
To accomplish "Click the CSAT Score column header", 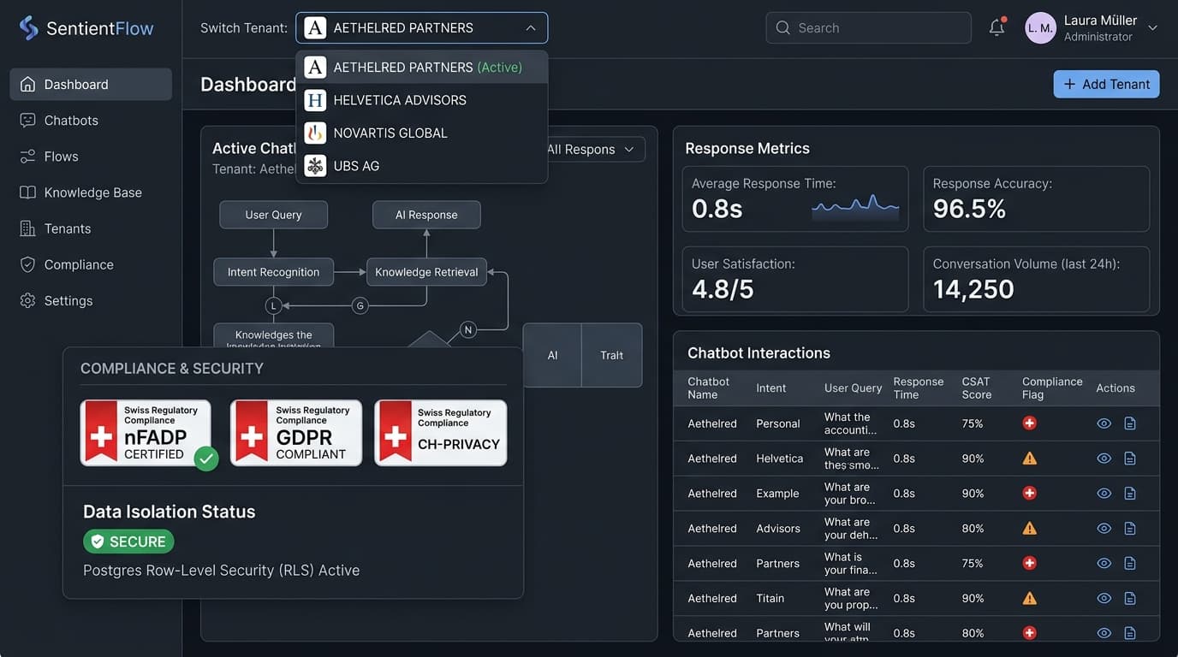I will coord(977,388).
